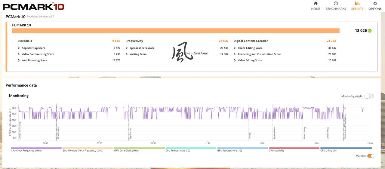Open the Options gear icon
Viewport: 385px width, 169px height.
point(375,3)
